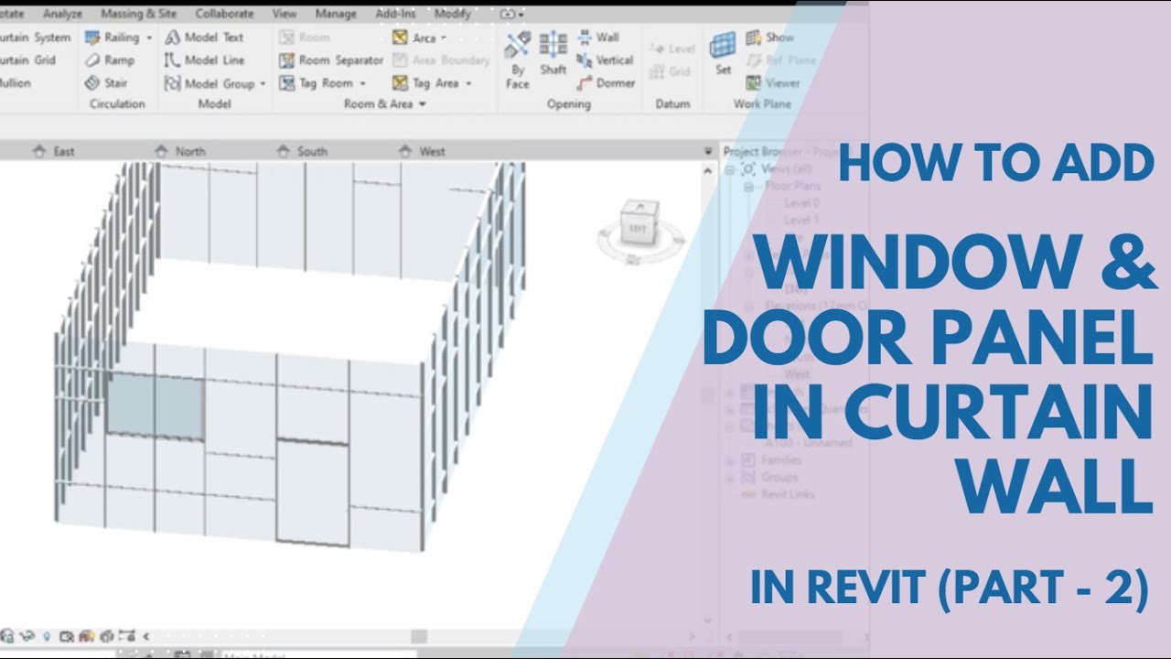This screenshot has width=1171, height=659.
Task: Click the Set work plane tool
Action: [x=723, y=53]
